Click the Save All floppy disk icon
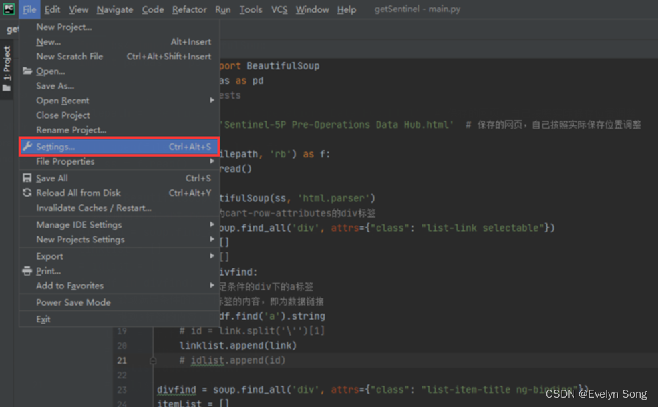This screenshot has width=658, height=407. coord(27,178)
